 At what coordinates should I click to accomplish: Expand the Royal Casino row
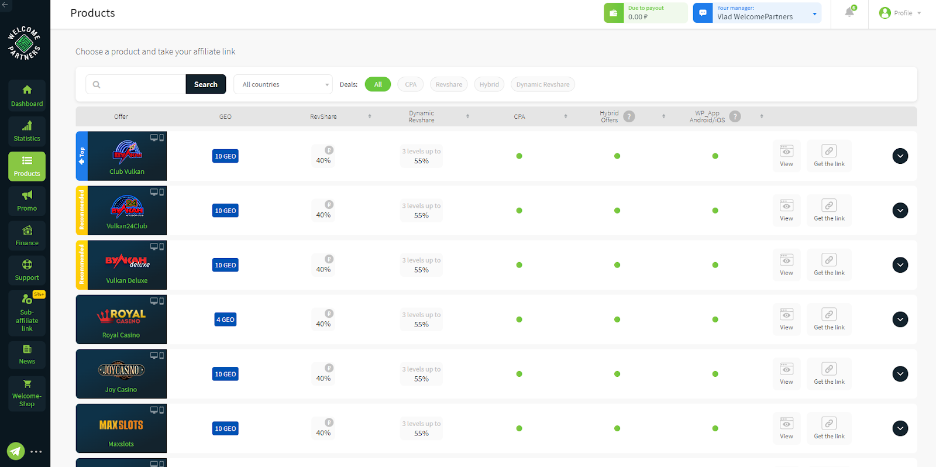coord(900,320)
